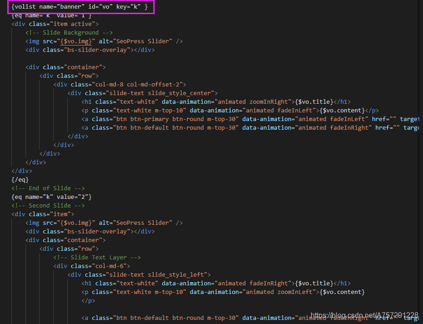Viewport: 423px width, 324px height.
Task: Click the <!-- Slide Text Layer --> comment
Action: click(97, 257)
